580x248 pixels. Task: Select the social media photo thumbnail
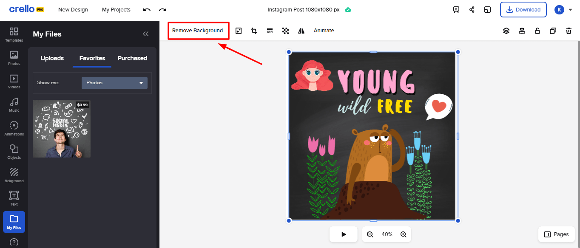pyautogui.click(x=62, y=129)
